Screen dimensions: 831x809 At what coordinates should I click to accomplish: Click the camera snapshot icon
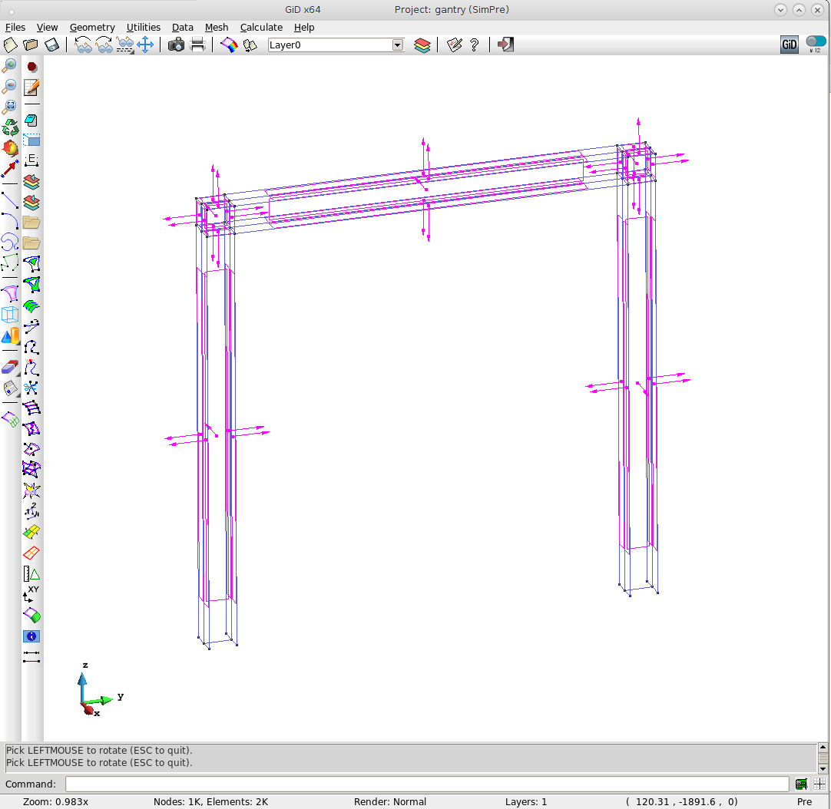coord(176,45)
